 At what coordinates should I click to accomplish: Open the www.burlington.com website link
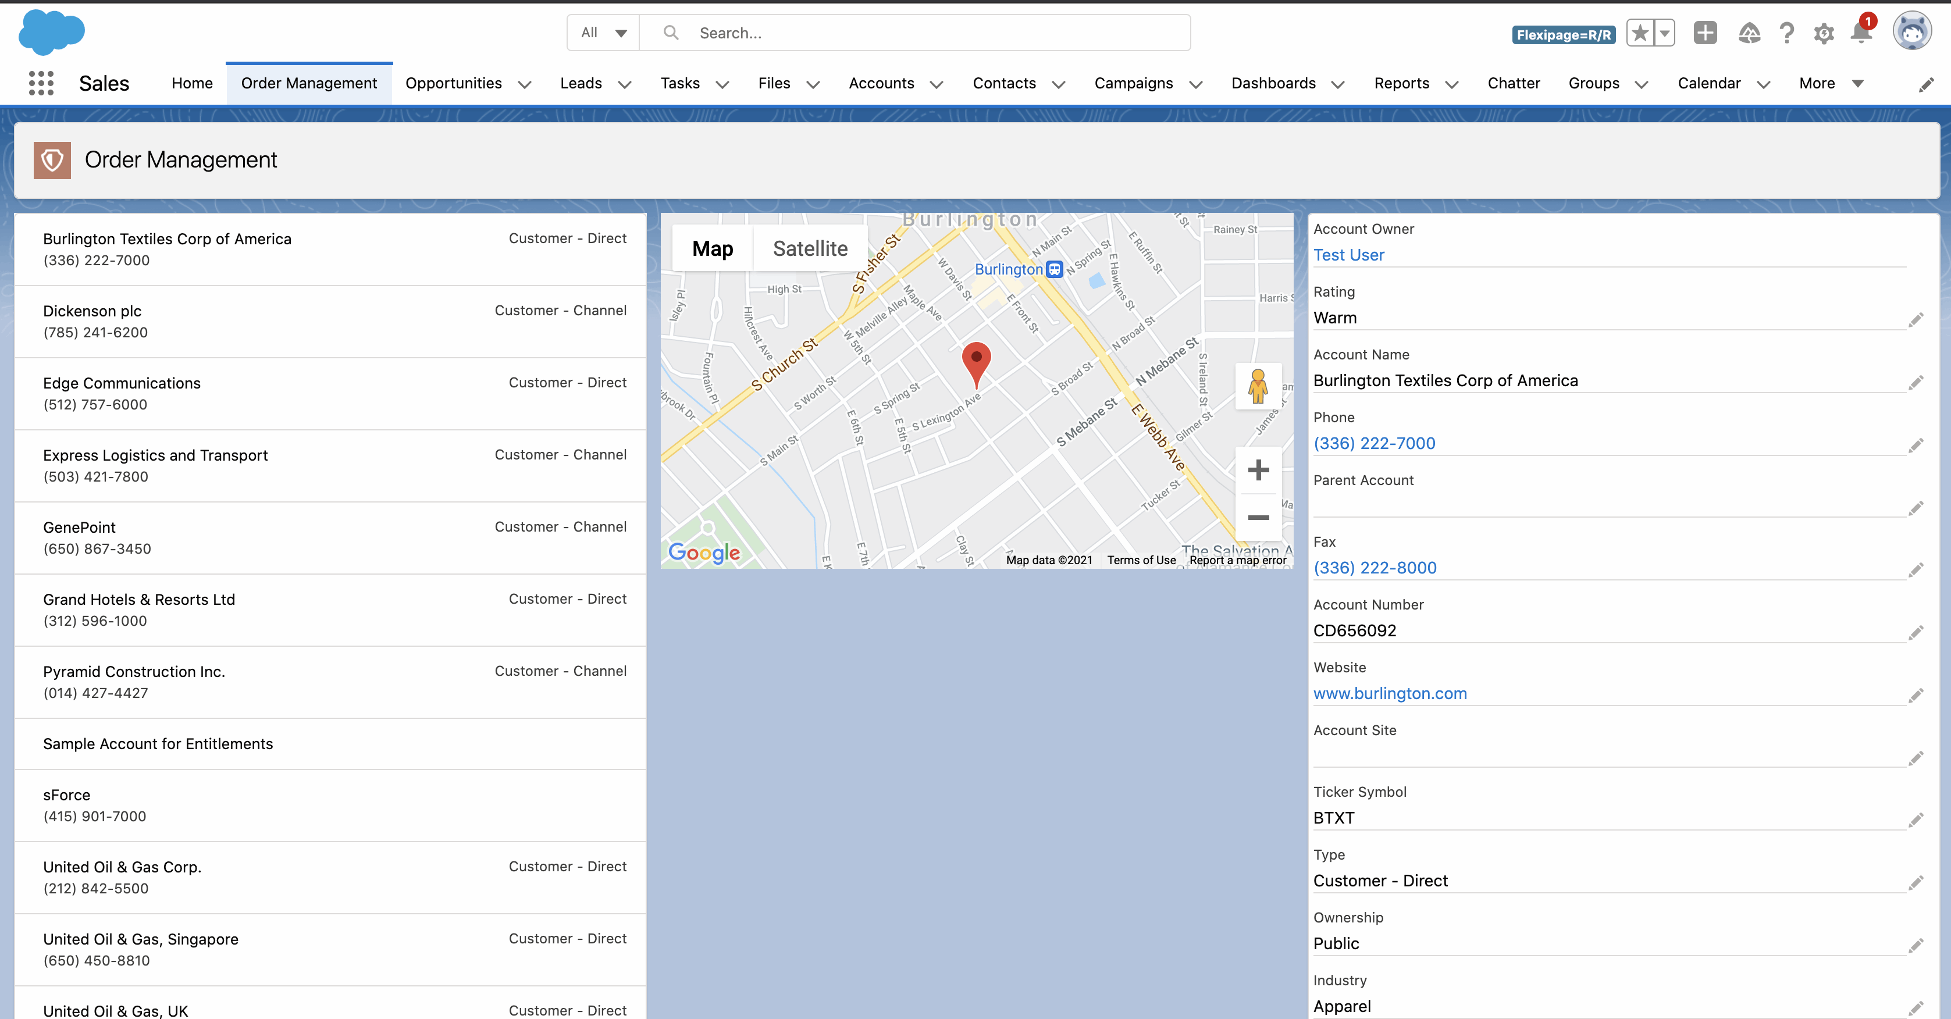click(x=1391, y=693)
